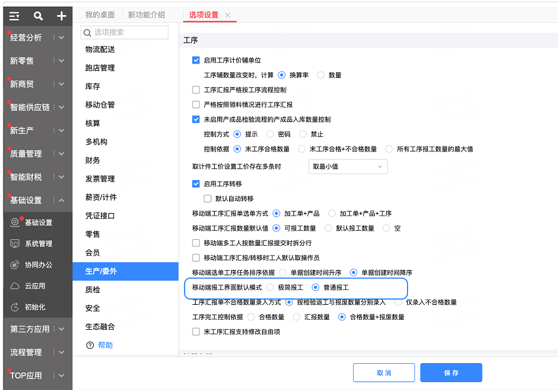
Task: Open the 帮助 link
Action: click(x=105, y=345)
